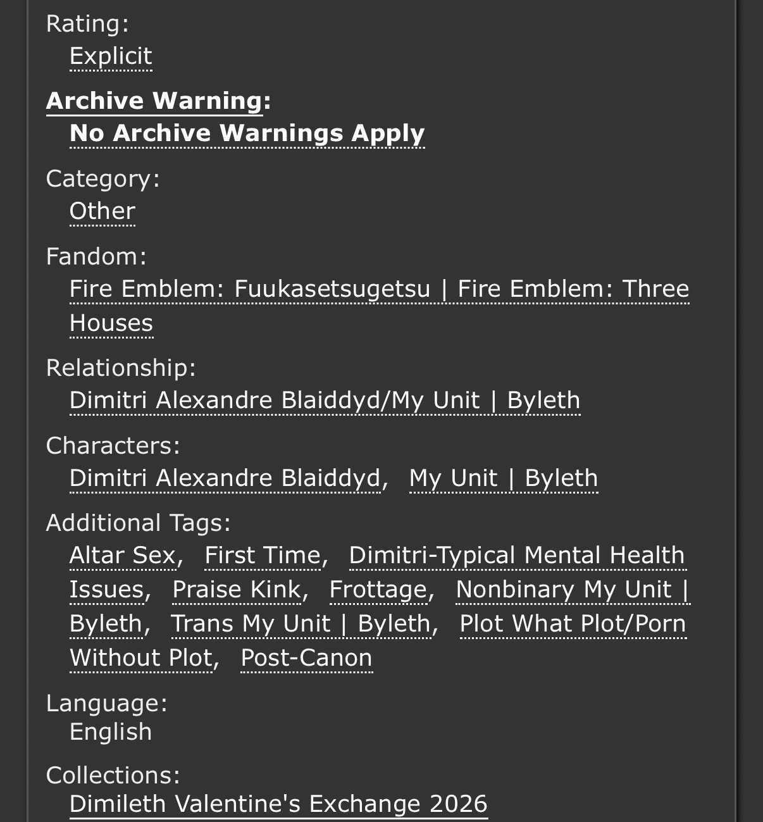Click the Post-Canon tag
This screenshot has width=763, height=822.
coord(306,658)
